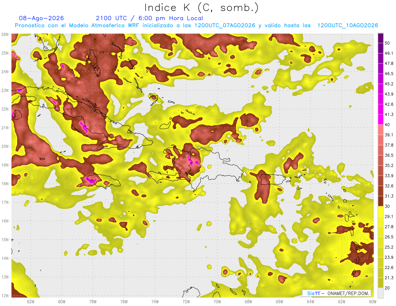The height and width of the screenshot is (306, 396).
Task: Click the '82W' longitude axis label
Action: point(30,301)
